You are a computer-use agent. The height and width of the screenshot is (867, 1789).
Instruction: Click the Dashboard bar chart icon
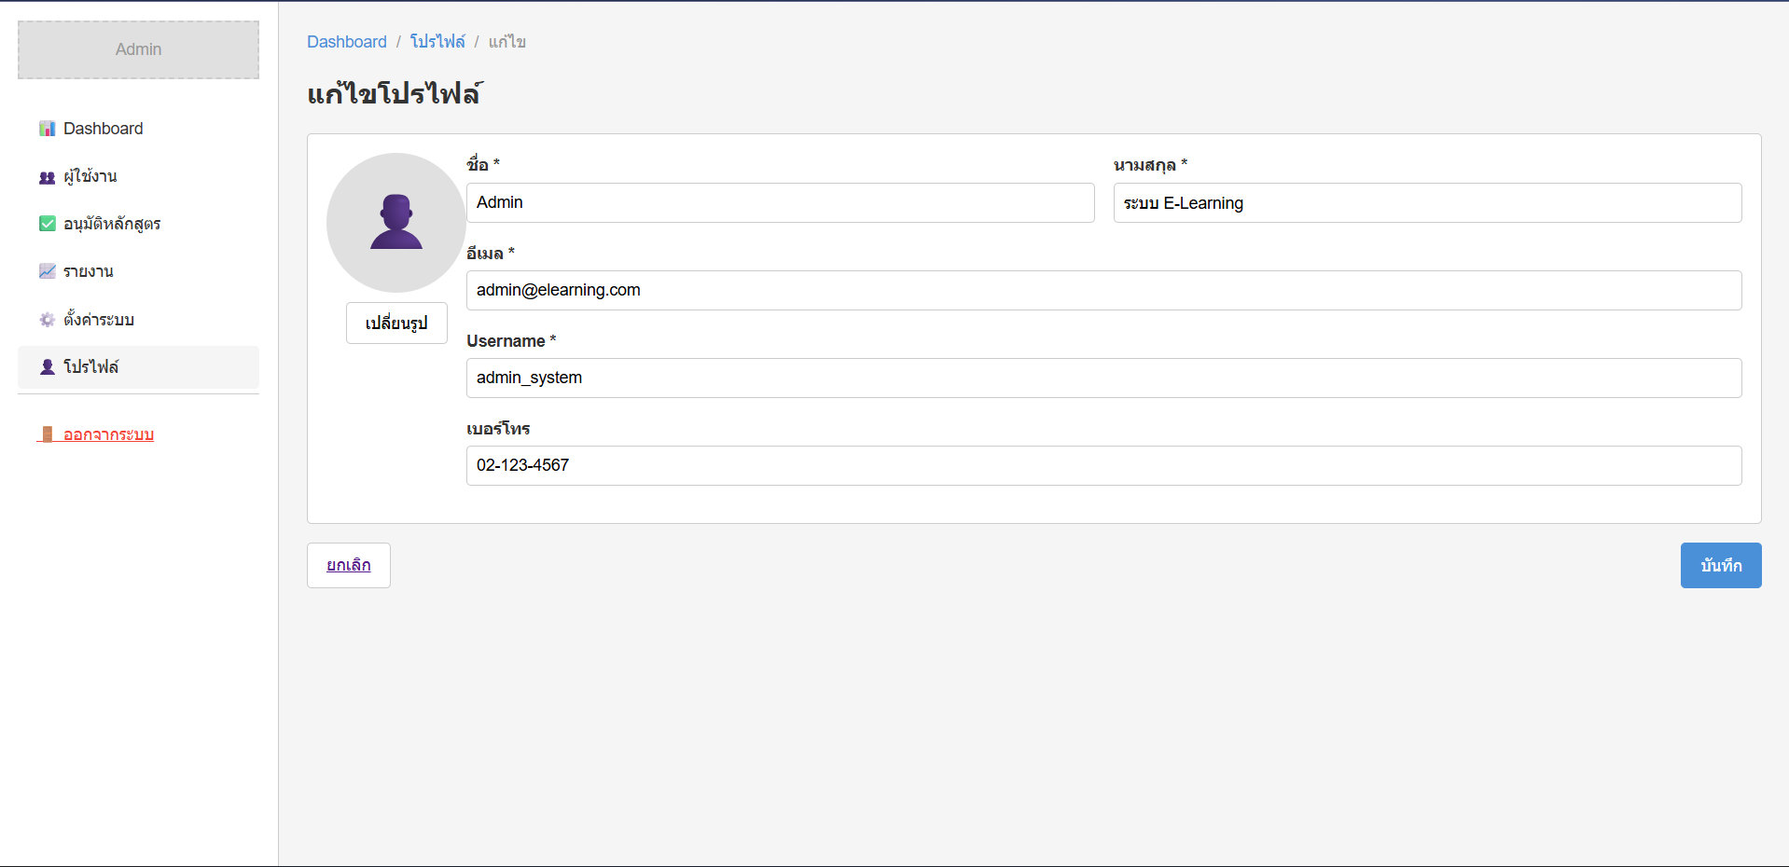pos(47,129)
